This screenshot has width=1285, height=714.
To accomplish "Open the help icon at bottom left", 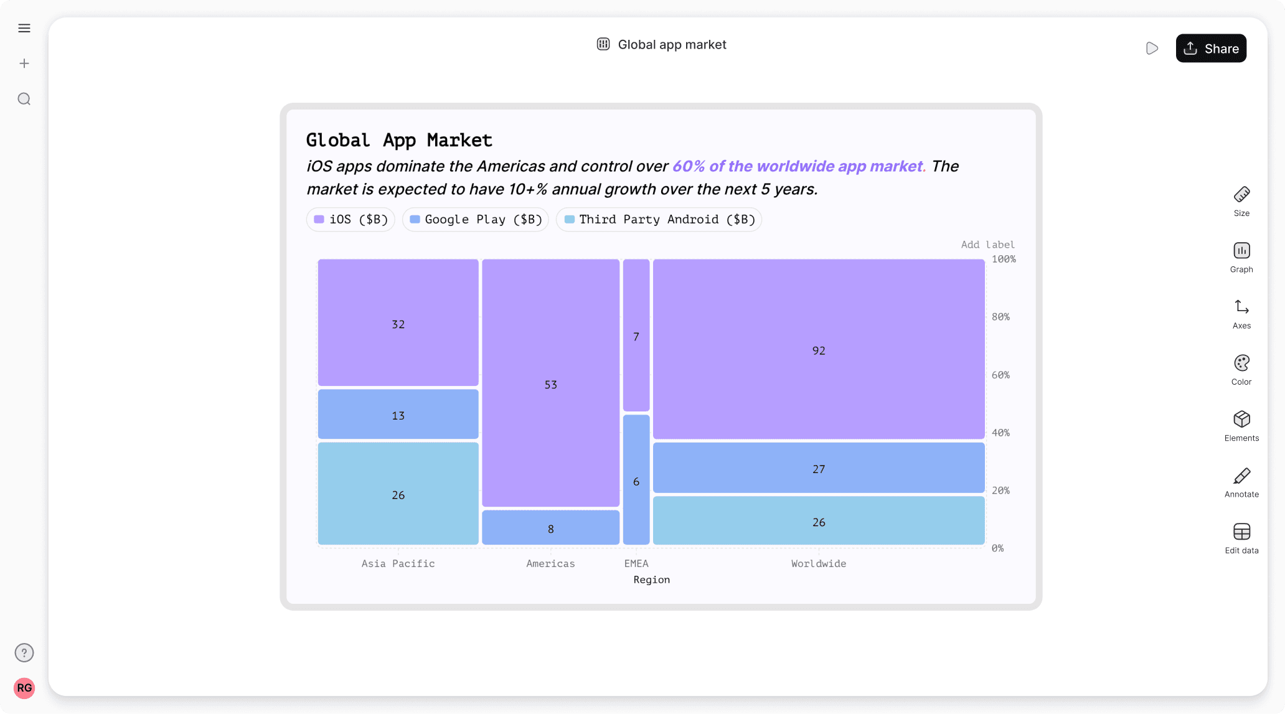I will point(24,652).
